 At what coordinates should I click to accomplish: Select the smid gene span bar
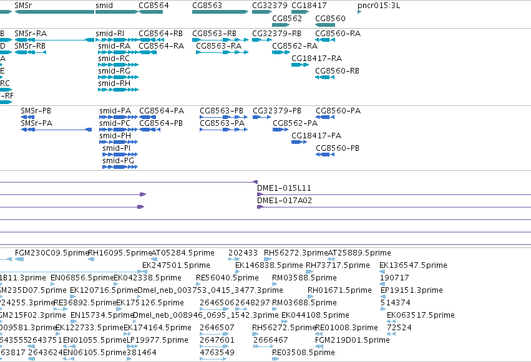117,12
